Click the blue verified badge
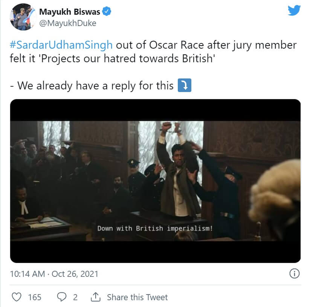Viewport: 310px width, 307px height. (107, 12)
